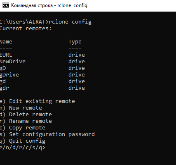
Task: Select the lowercase 'gd' remote name
Action: pyautogui.click(x=3, y=81)
